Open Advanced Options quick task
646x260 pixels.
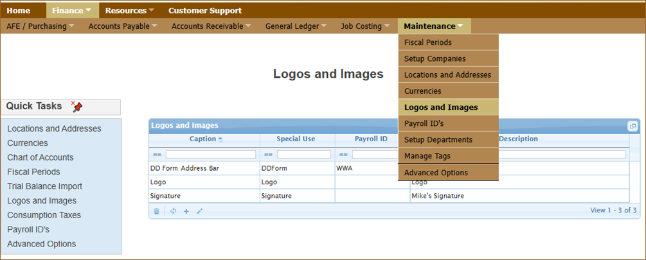pos(42,244)
